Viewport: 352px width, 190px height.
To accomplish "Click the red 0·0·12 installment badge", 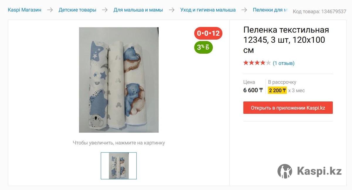I will click(208, 33).
